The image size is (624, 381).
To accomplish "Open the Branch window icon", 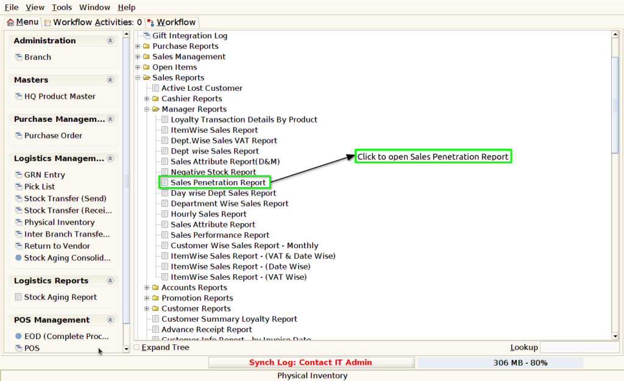I will (18, 57).
